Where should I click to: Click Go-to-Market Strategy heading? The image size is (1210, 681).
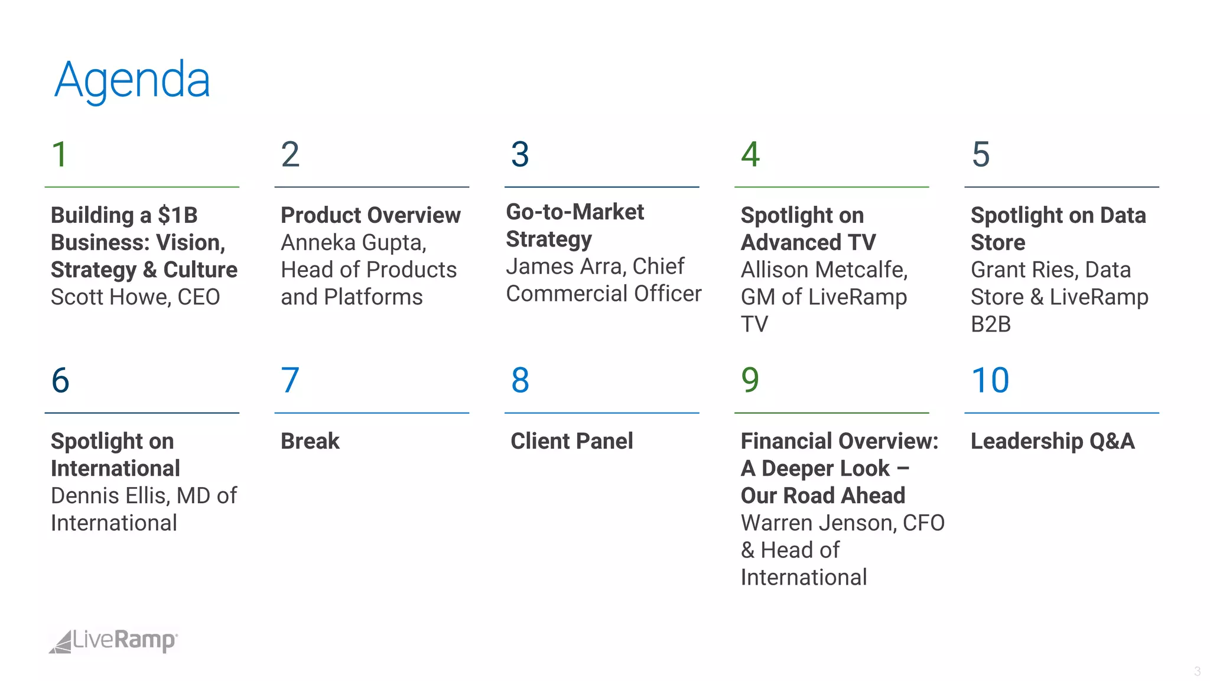coord(574,225)
